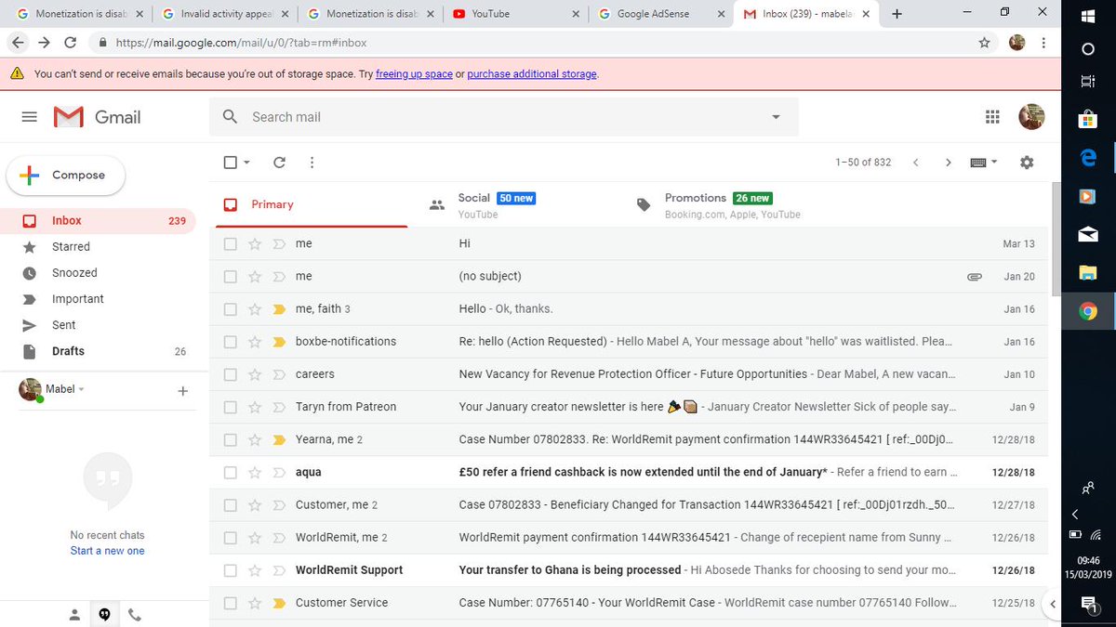Open the Chrome three-dot menu
The width and height of the screenshot is (1116, 627).
(1044, 43)
